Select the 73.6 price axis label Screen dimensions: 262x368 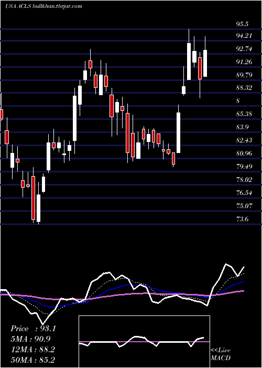242,219
